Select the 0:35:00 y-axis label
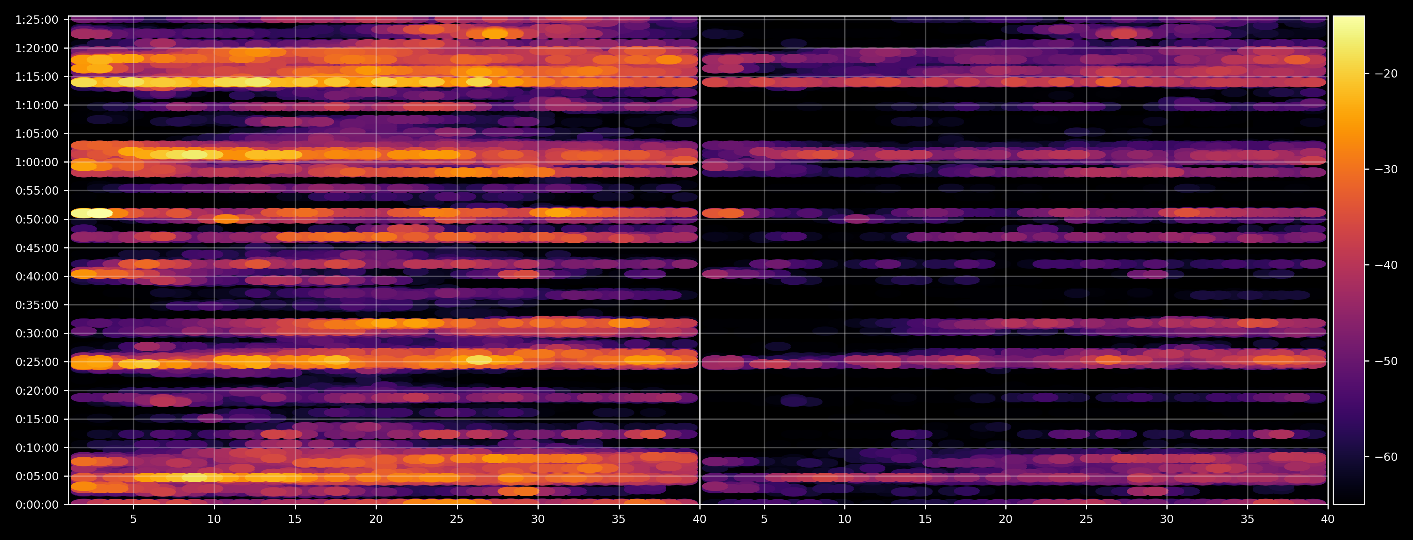Screen dimensions: 1413x540 (x=37, y=305)
